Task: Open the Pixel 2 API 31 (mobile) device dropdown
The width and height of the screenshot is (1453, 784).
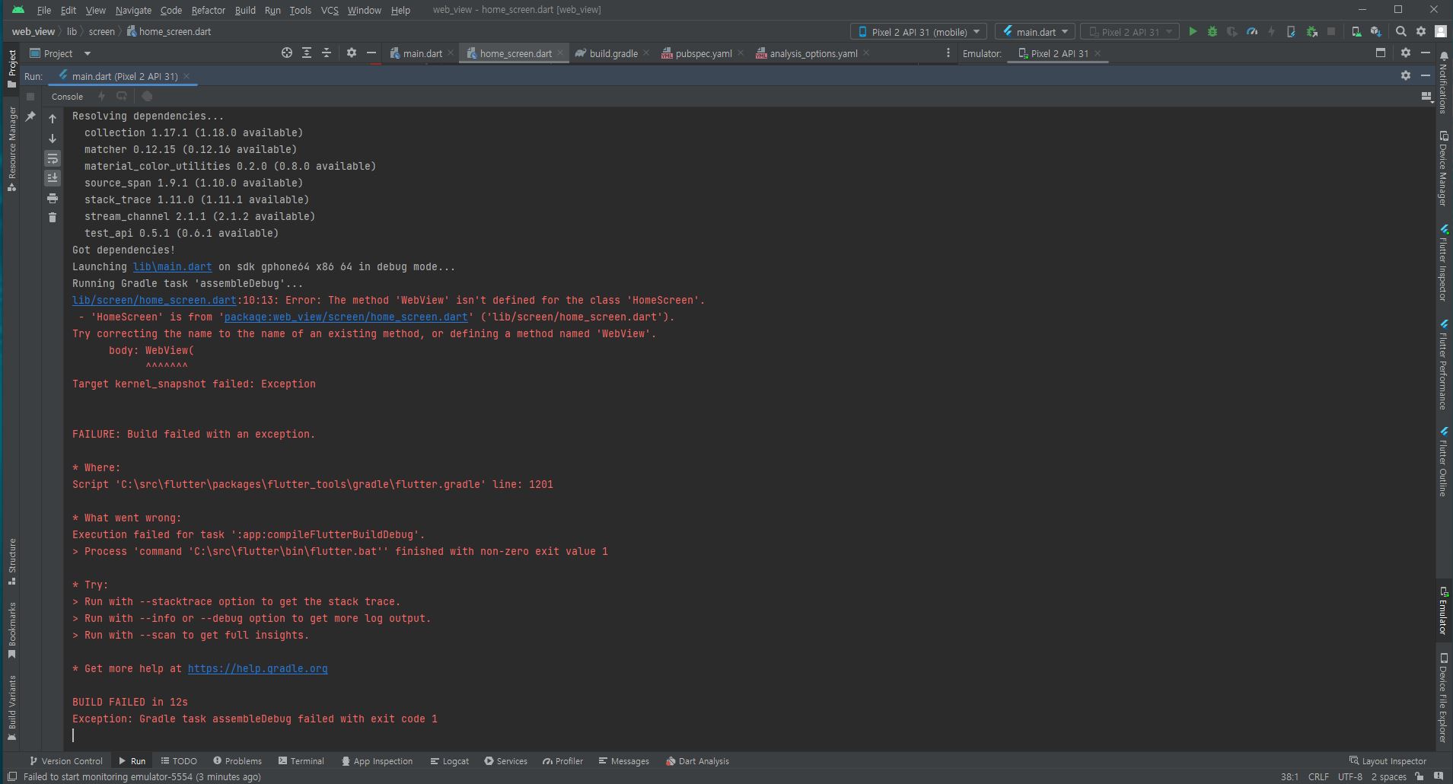Action: coord(919,32)
